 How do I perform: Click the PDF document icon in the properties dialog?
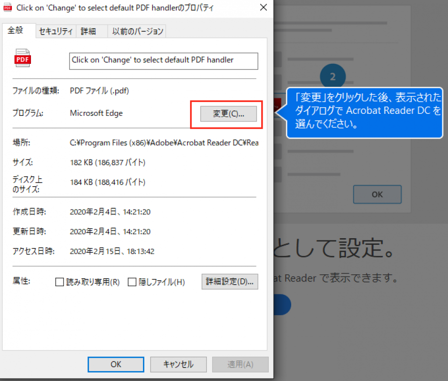click(22, 58)
